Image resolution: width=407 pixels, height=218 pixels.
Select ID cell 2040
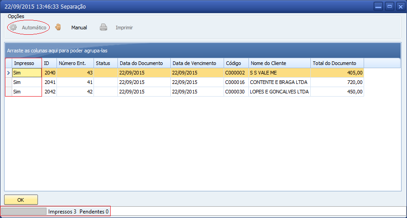tap(49, 73)
